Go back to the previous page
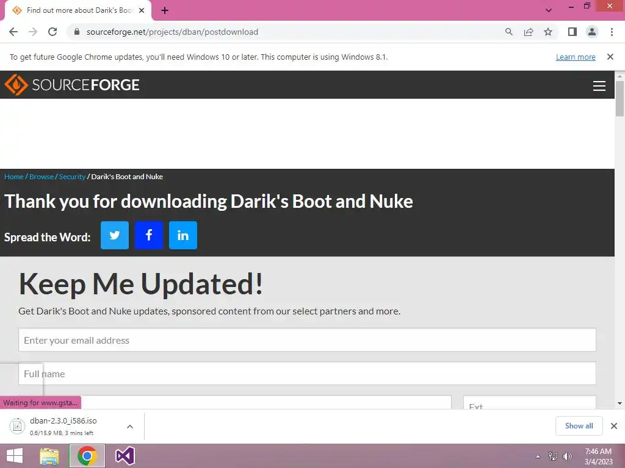Screen dimensions: 625x468 pos(13,32)
